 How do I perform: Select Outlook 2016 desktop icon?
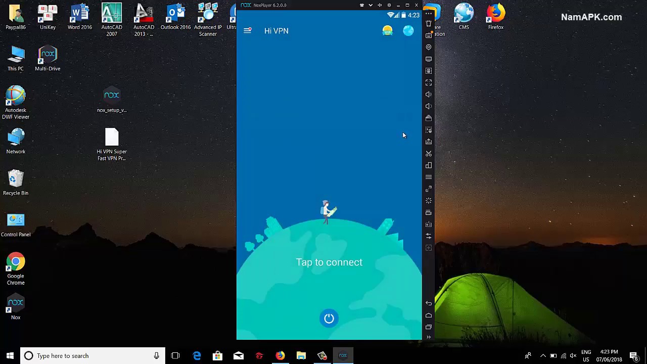[x=175, y=17]
